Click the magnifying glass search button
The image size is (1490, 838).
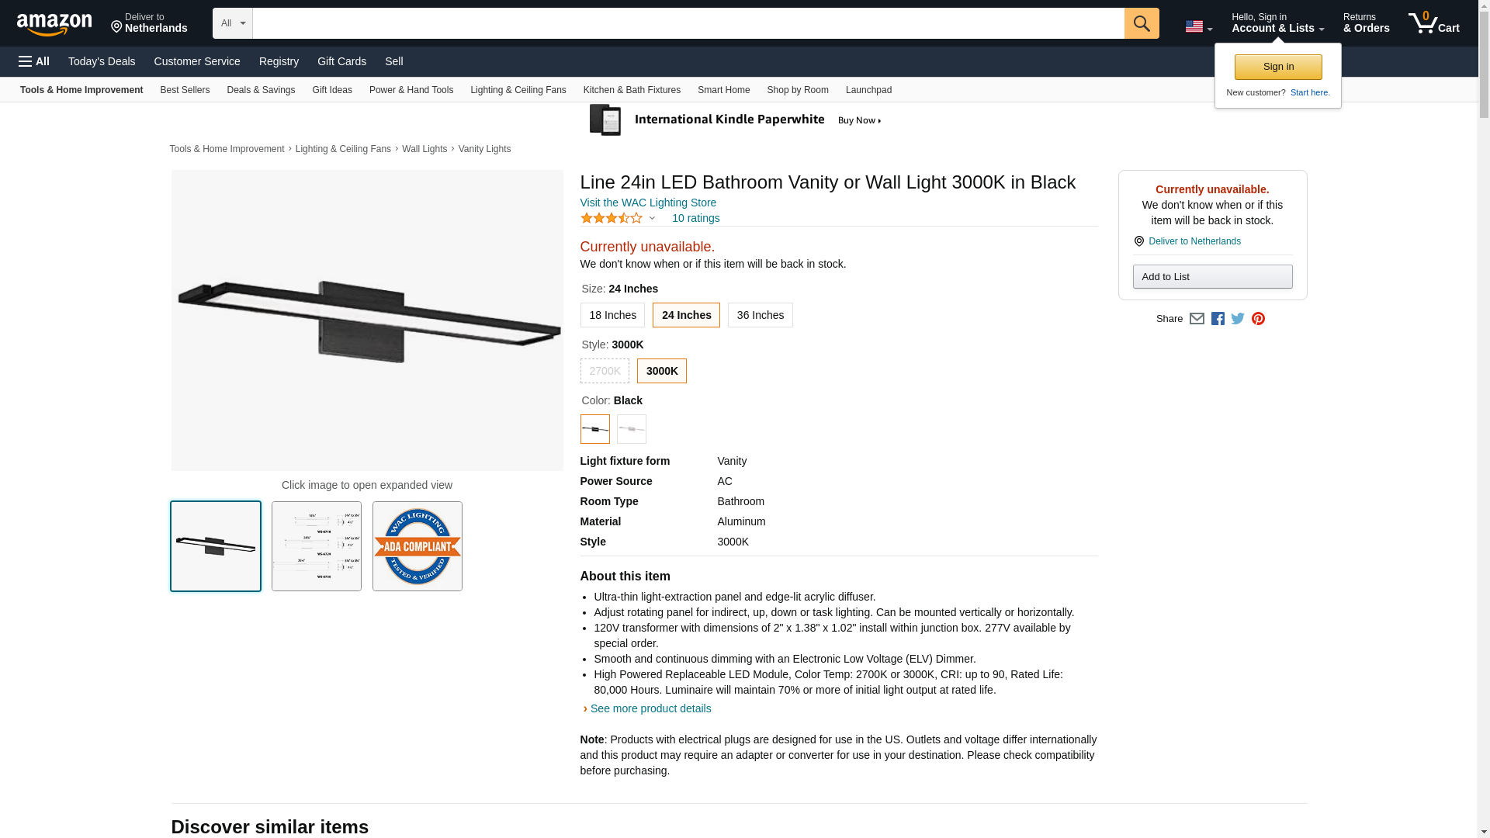1141,23
